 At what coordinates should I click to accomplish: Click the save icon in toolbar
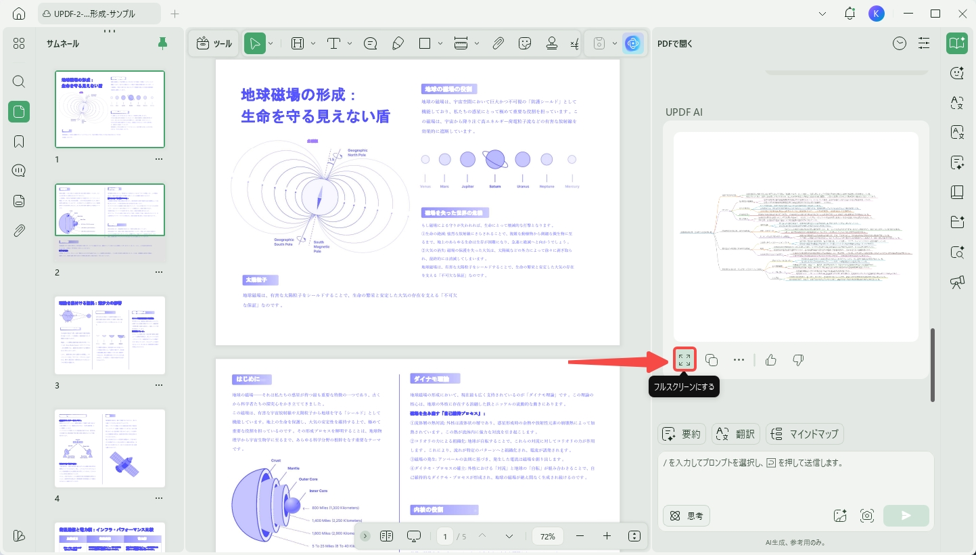tap(599, 43)
